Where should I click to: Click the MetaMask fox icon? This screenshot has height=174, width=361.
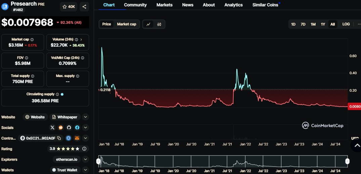(x=77, y=138)
